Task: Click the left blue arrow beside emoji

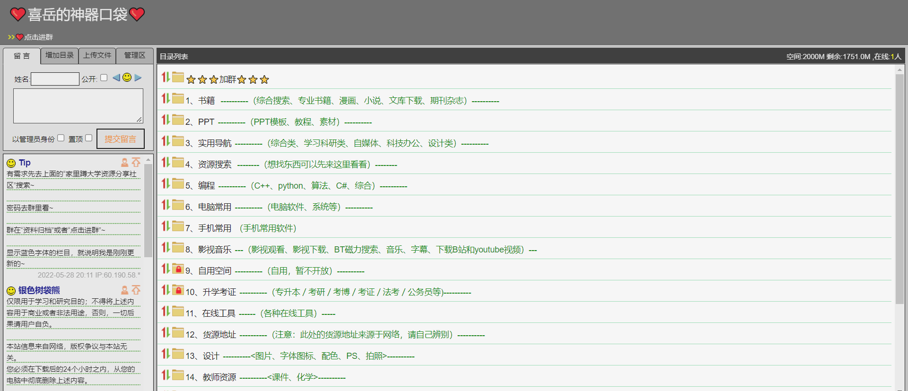Action: (x=116, y=78)
